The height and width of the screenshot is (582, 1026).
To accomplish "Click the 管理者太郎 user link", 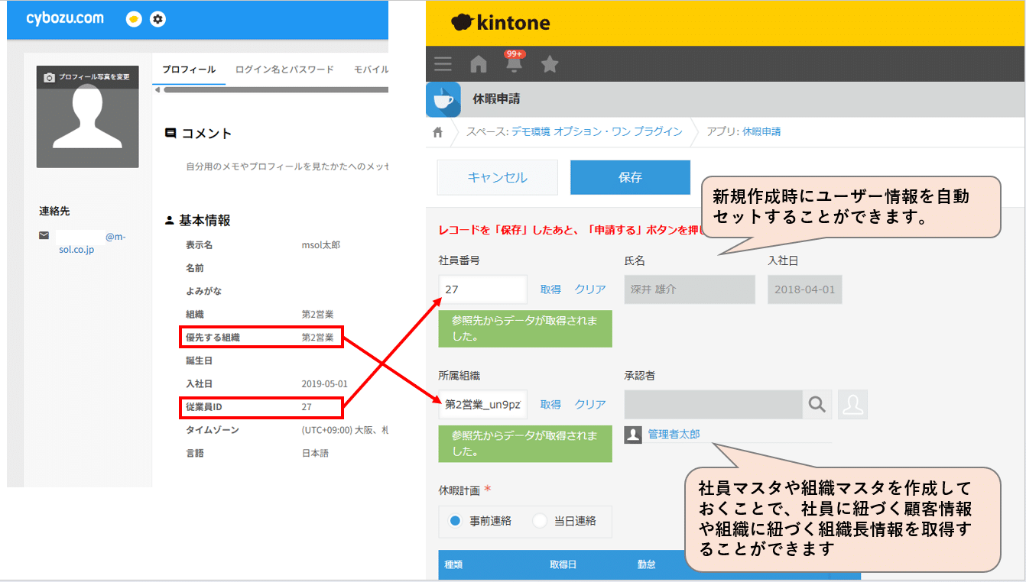I will (x=674, y=435).
